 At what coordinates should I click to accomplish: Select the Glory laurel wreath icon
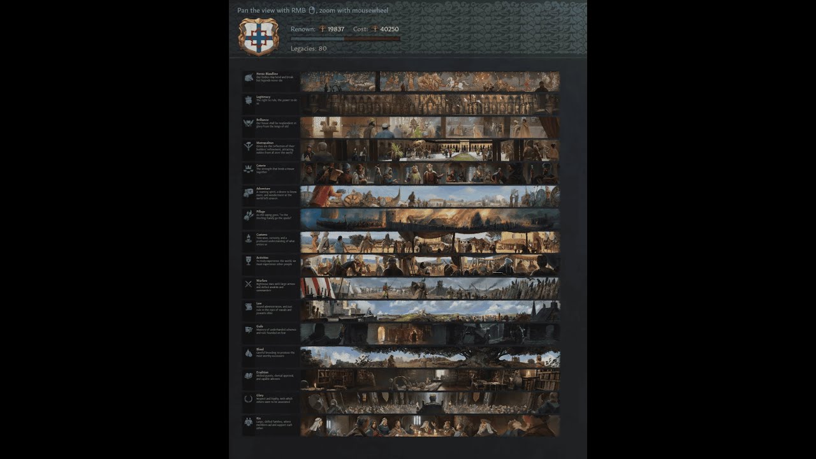pos(249,398)
